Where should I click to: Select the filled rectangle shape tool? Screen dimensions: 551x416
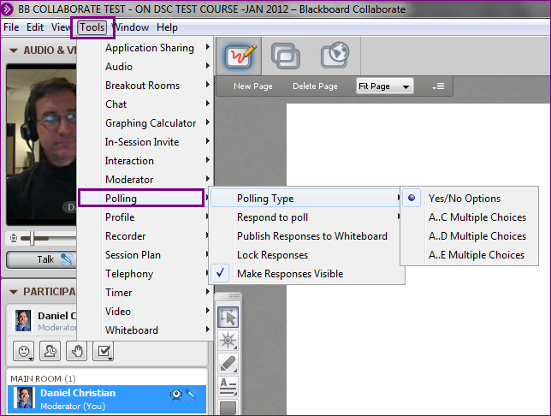pos(228,407)
